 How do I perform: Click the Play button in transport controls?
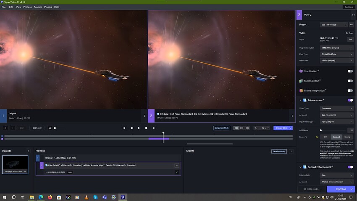(139, 128)
